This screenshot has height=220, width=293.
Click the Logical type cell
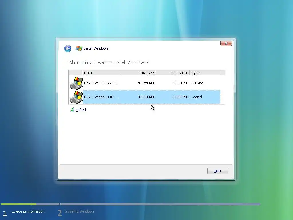pyautogui.click(x=197, y=97)
